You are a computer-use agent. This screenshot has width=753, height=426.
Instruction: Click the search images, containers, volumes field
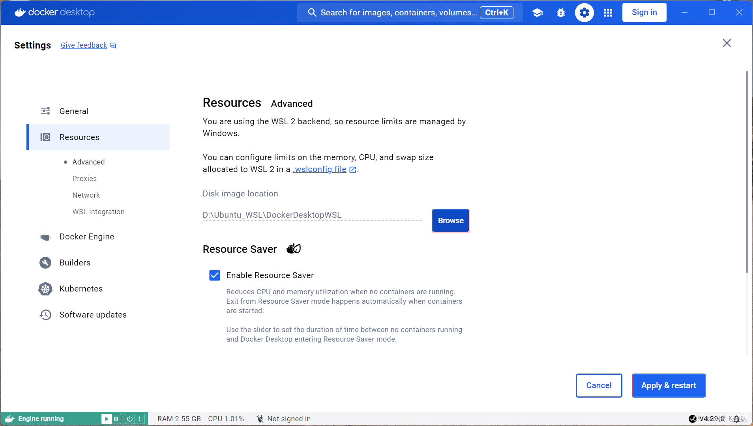[410, 13]
